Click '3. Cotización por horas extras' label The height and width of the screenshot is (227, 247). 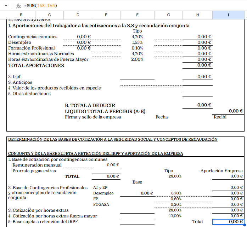click(38, 210)
